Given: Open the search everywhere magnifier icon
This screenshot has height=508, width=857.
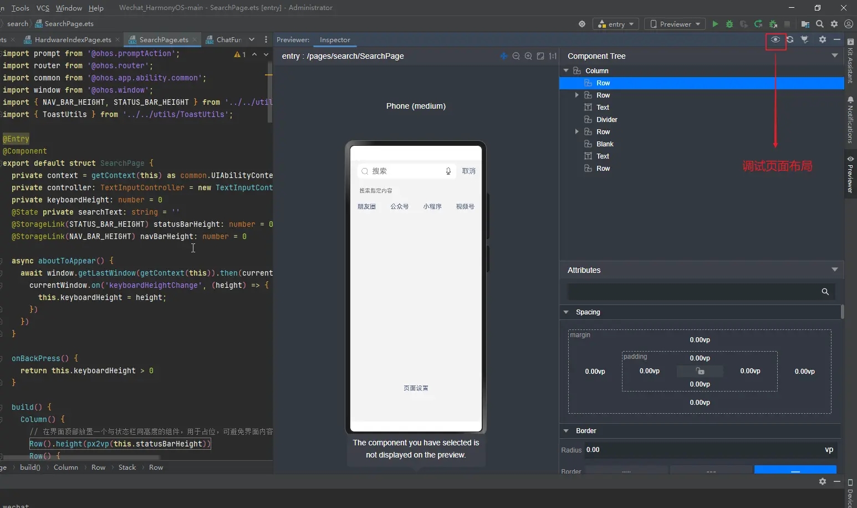Looking at the screenshot, I should (x=820, y=24).
